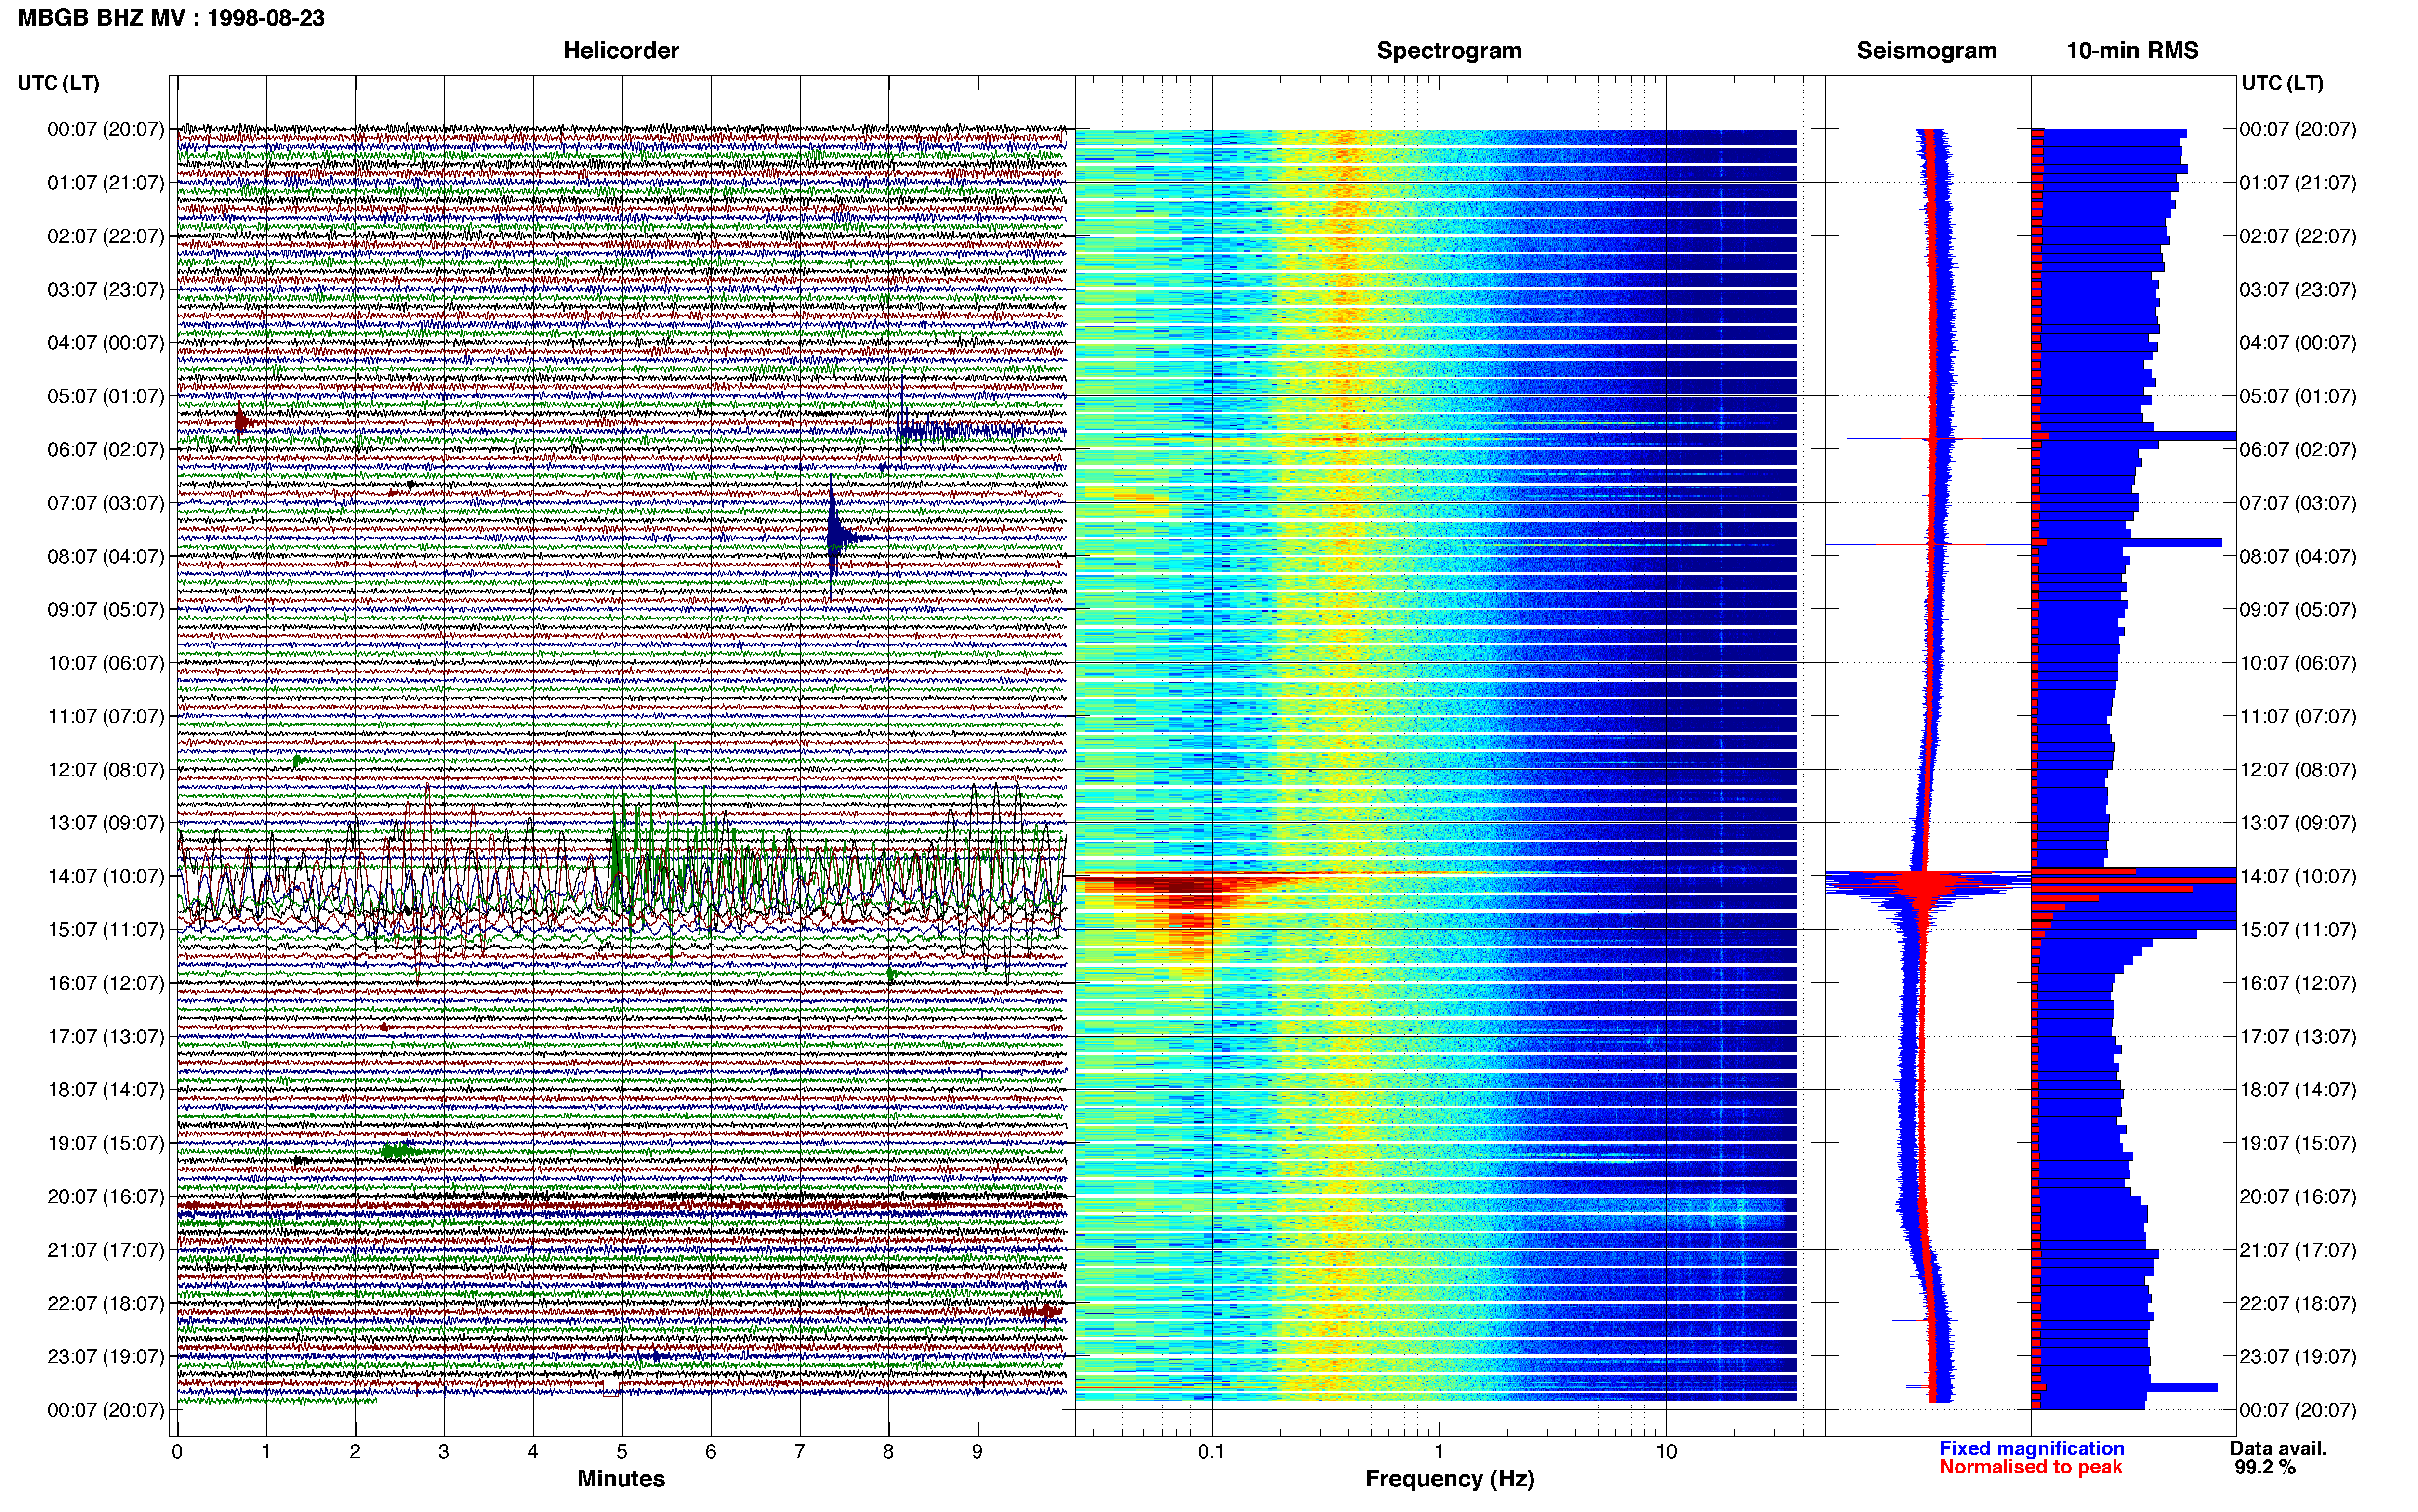
Task: Click the 'UTC (LT)' label beside the Helicorder
Action: (x=58, y=83)
